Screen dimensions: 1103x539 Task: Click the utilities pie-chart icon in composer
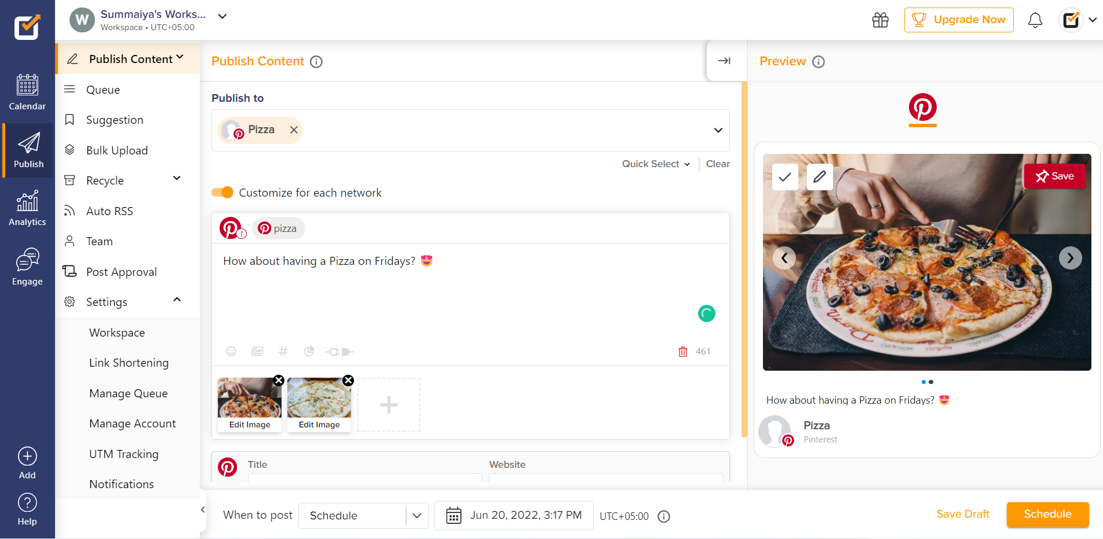coord(309,351)
